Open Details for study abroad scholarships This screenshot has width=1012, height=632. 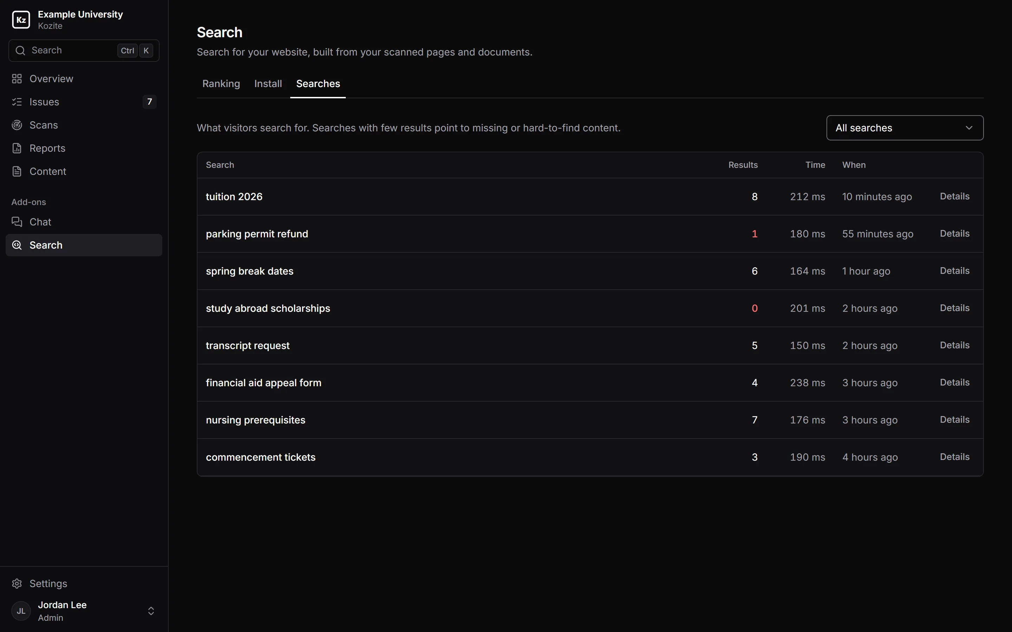(x=954, y=308)
